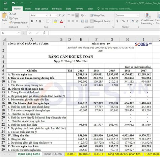Image resolution: width=160 pixels, height=157 pixels.
Task: Click the Borders icon
Action: [48, 21]
